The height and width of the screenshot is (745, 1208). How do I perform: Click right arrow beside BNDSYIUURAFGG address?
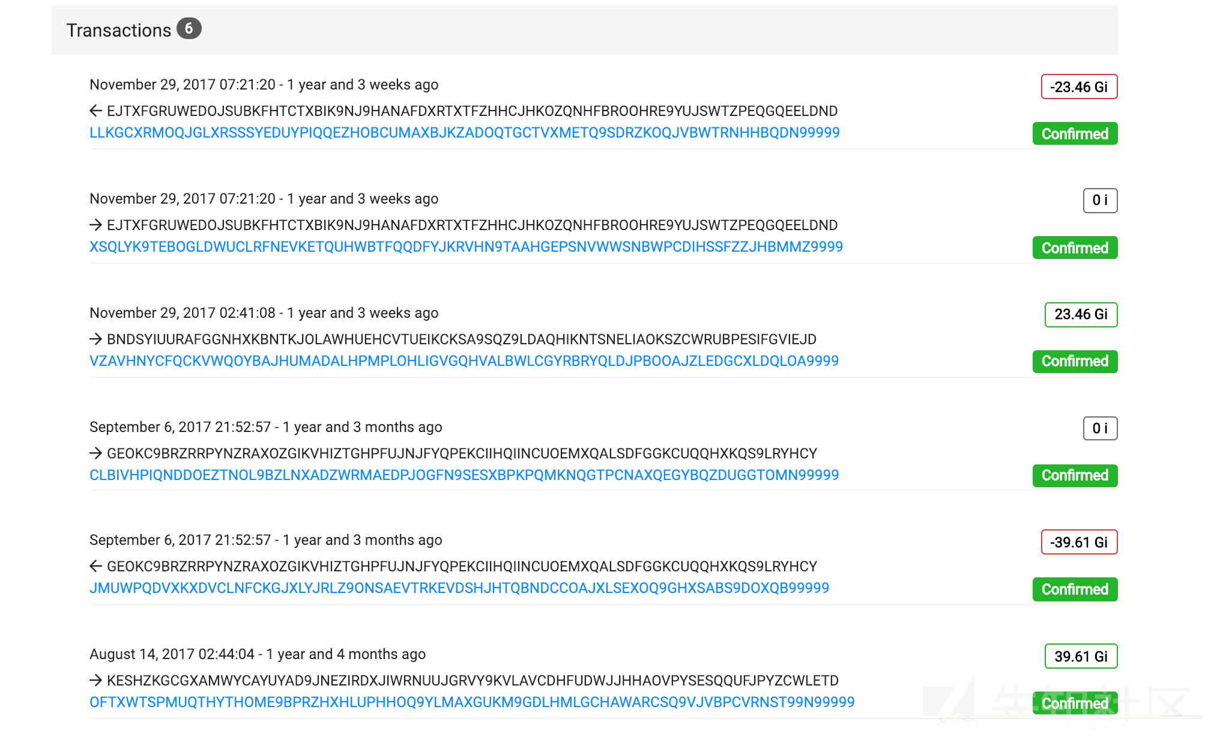[x=95, y=339]
